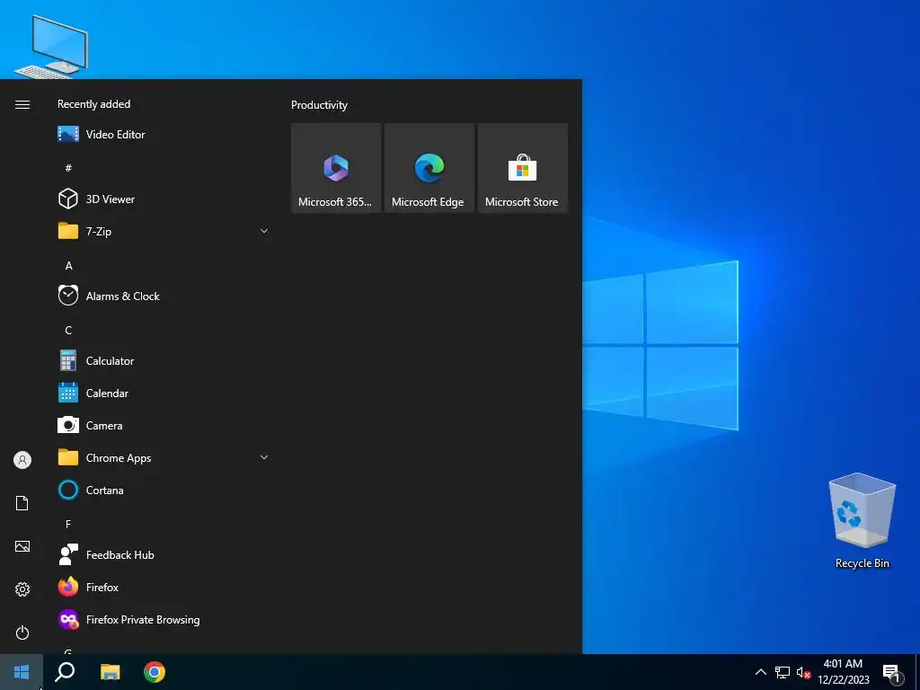
Task: Click the 'C' letter group header
Action: [x=68, y=331]
